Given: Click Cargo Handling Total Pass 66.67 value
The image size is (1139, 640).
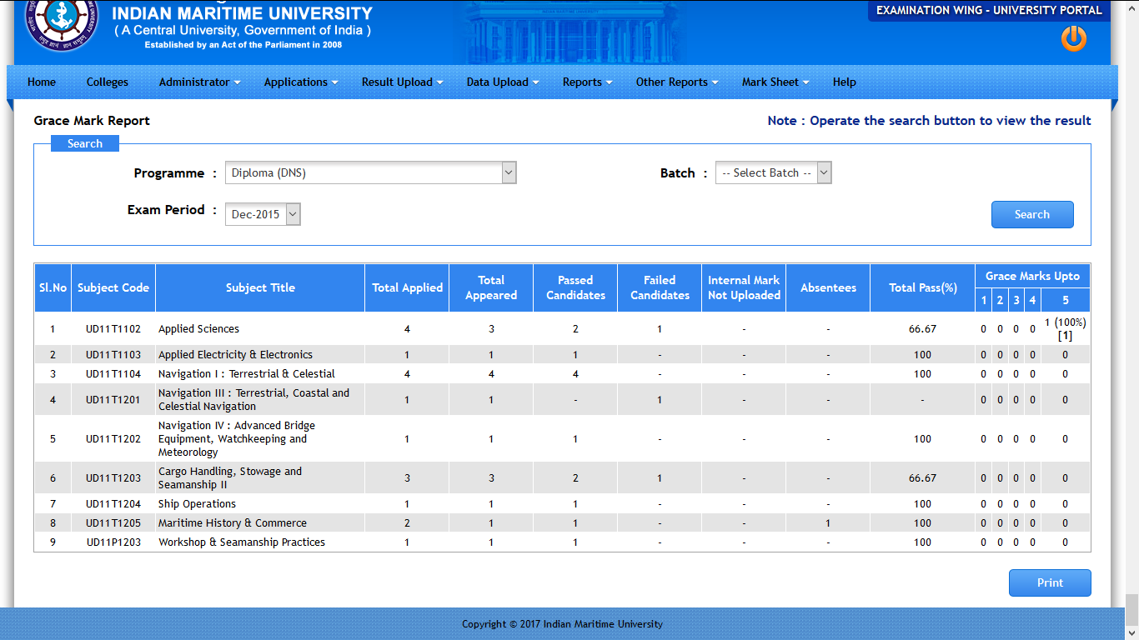Looking at the screenshot, I should click(x=922, y=478).
